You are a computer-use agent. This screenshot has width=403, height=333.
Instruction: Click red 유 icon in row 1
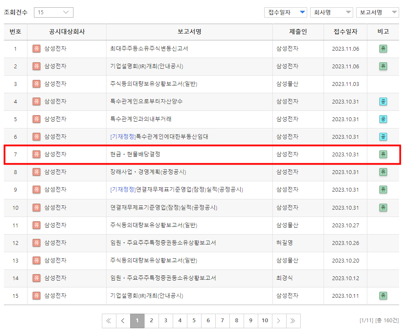click(x=37, y=49)
